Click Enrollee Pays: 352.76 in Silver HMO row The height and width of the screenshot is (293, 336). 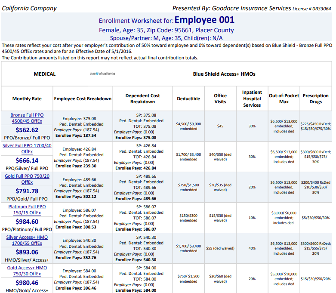(76, 258)
